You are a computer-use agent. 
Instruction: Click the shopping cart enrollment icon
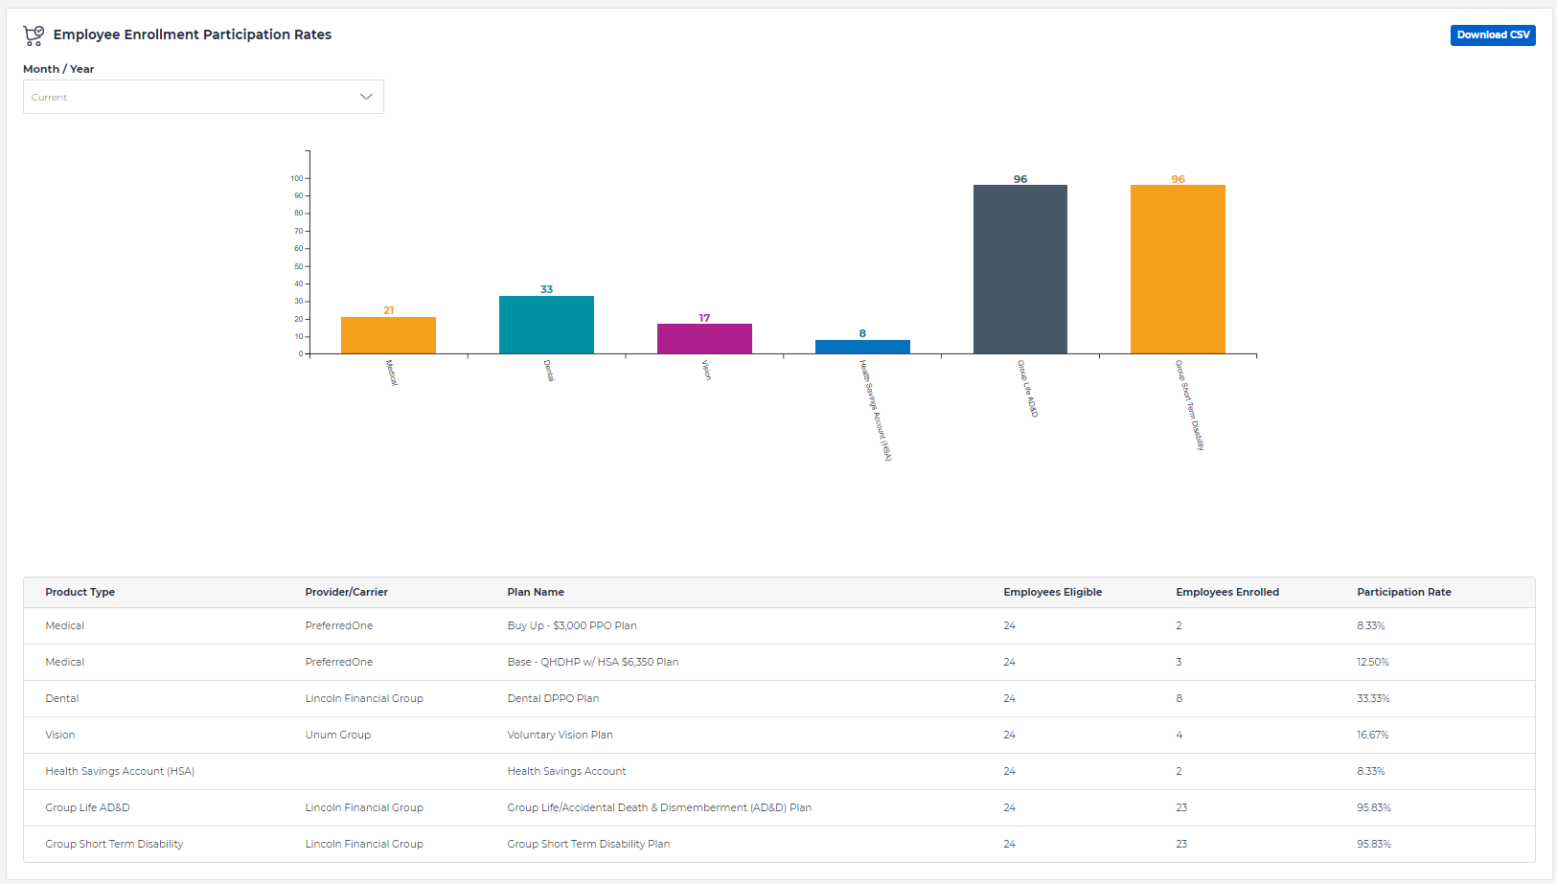(x=34, y=34)
